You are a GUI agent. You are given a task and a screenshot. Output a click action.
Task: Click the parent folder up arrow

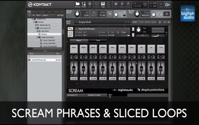[x=29, y=57]
